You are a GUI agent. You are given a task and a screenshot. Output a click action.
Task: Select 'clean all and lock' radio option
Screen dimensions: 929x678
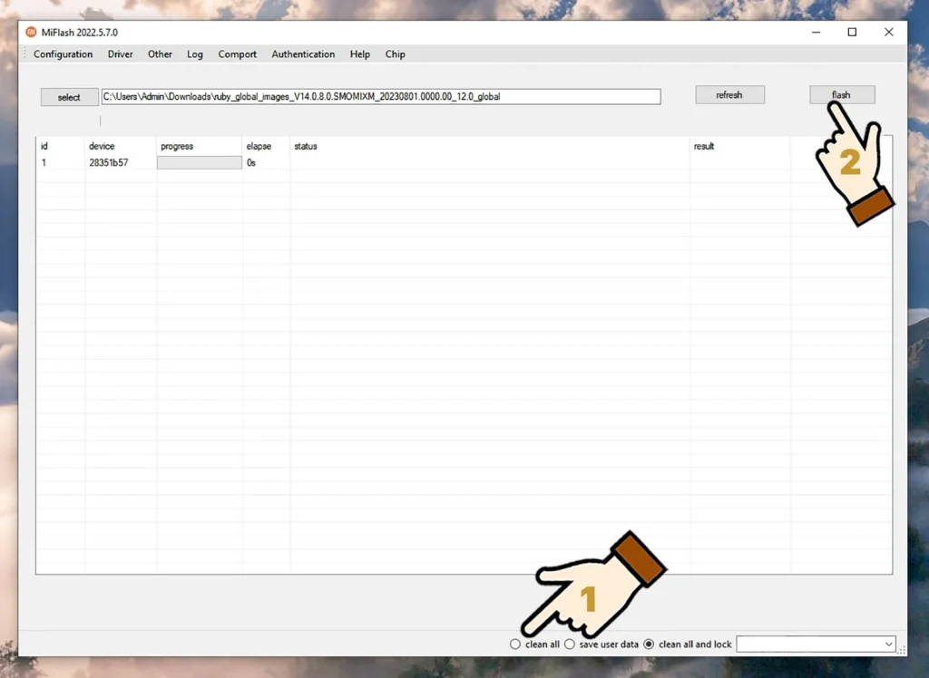[x=649, y=644]
